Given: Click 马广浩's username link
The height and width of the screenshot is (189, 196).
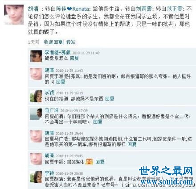Looking at the screenshot, I should click(x=52, y=110).
